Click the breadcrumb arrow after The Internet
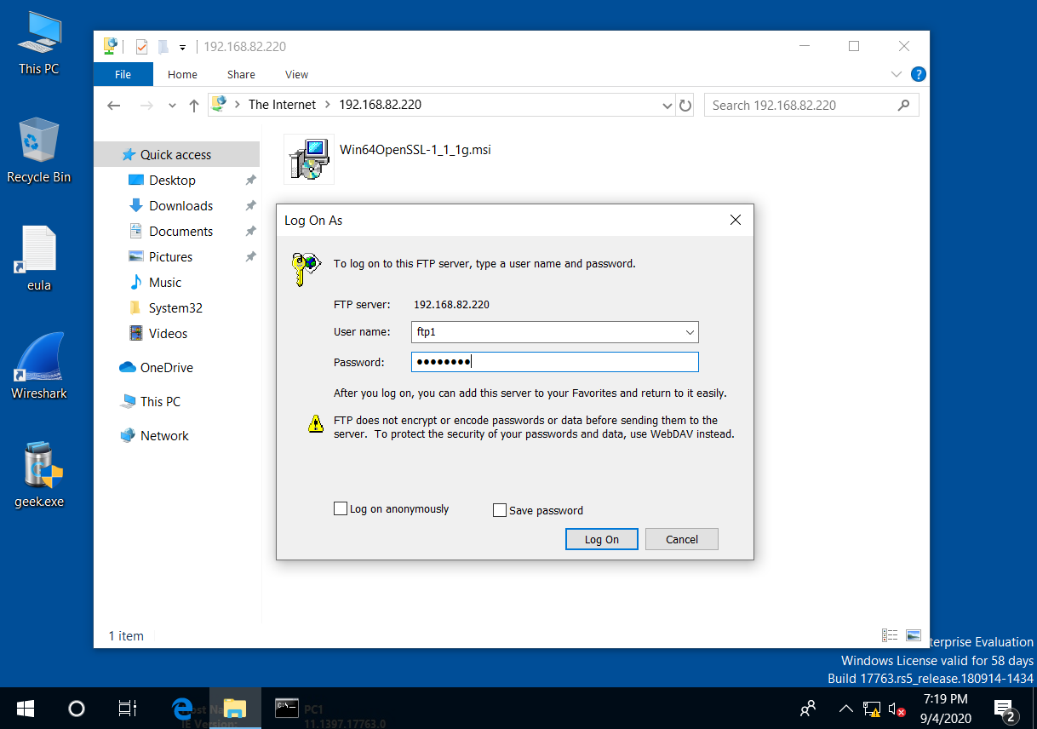This screenshot has height=729, width=1037. (329, 105)
